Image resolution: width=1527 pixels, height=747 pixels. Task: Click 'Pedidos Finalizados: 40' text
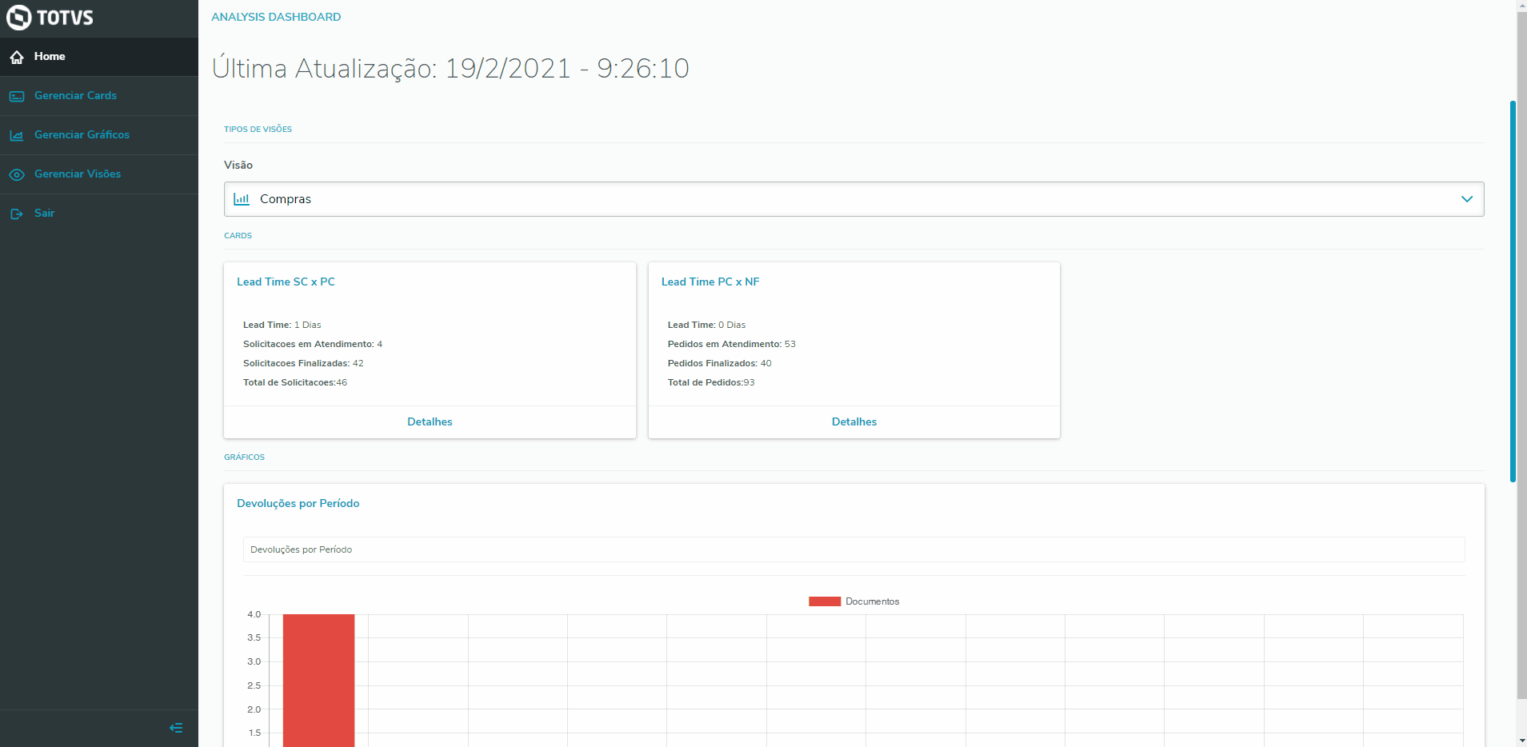pos(720,363)
